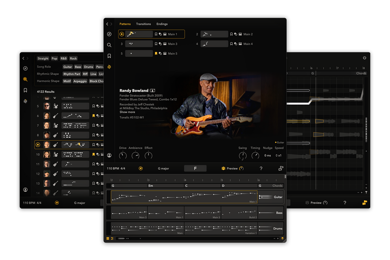Filter by the Riff rhythmic shape tag
Viewport: 390px width, 260px height.
(85, 74)
